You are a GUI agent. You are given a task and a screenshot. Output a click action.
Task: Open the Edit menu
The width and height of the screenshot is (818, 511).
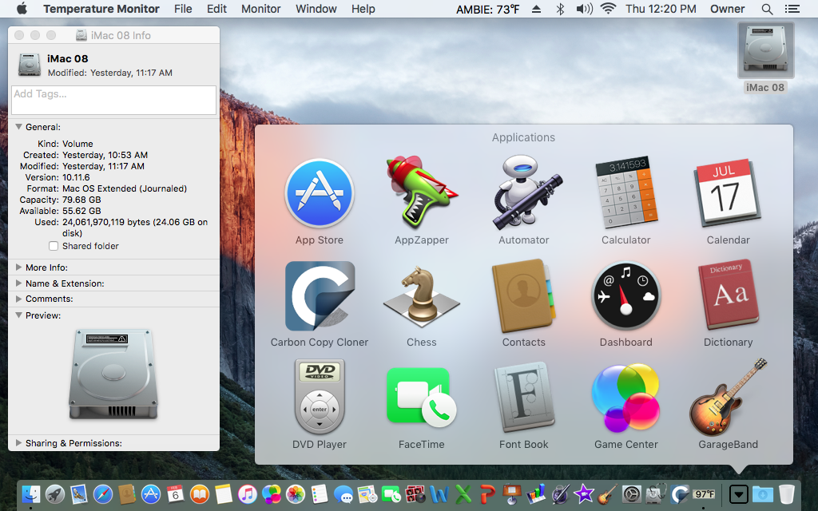tap(216, 9)
